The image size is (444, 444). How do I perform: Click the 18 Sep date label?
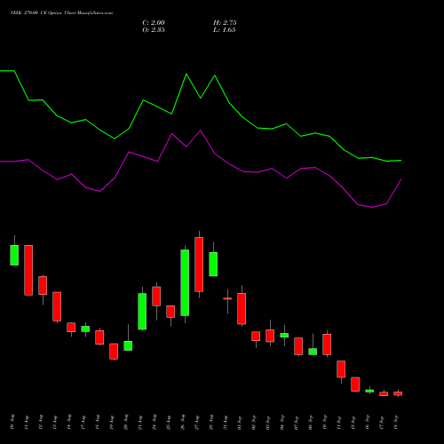[396, 422]
